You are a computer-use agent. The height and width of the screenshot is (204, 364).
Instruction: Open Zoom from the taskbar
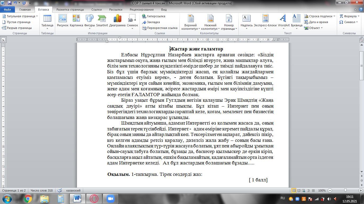point(110,199)
